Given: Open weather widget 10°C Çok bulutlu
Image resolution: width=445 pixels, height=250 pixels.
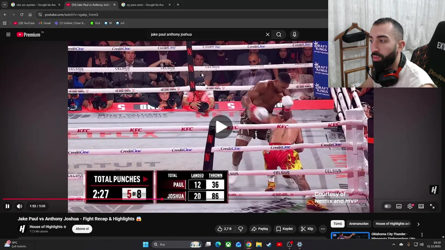Looking at the screenshot, I should coord(15,244).
